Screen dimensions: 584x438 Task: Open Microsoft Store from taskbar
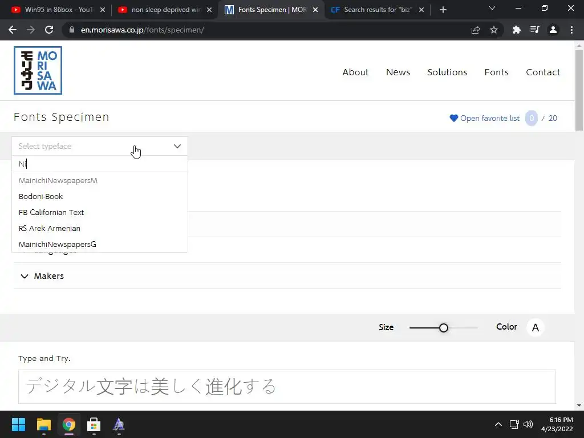click(94, 424)
